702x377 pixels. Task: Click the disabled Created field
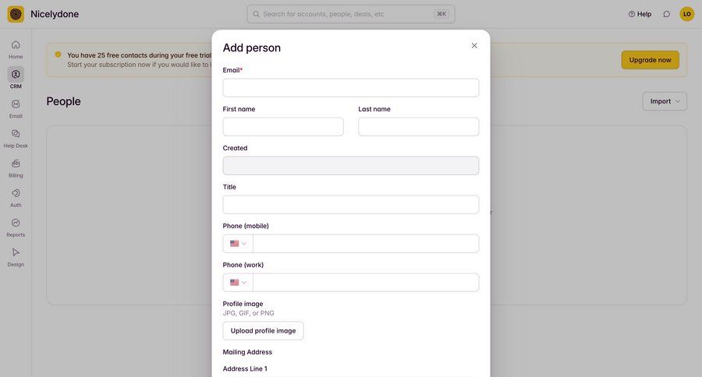(350, 165)
